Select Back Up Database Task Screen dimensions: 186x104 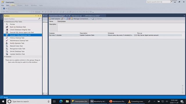(x=18, y=27)
